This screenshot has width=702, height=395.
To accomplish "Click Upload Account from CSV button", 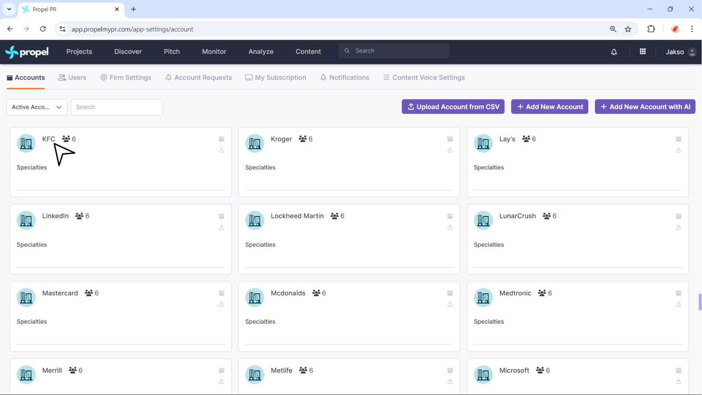I will pos(453,107).
